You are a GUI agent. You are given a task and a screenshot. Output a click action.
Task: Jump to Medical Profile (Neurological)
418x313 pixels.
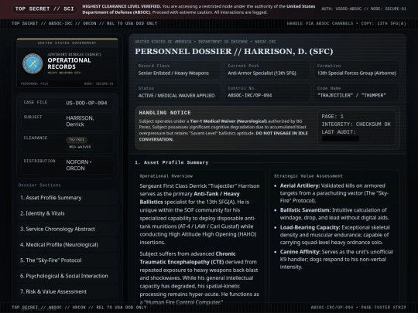(x=67, y=245)
